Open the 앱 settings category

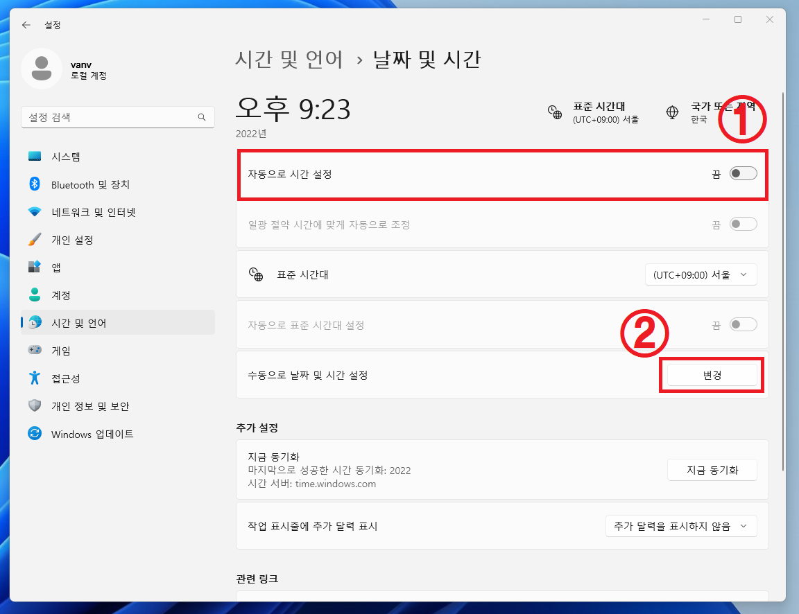[118, 267]
